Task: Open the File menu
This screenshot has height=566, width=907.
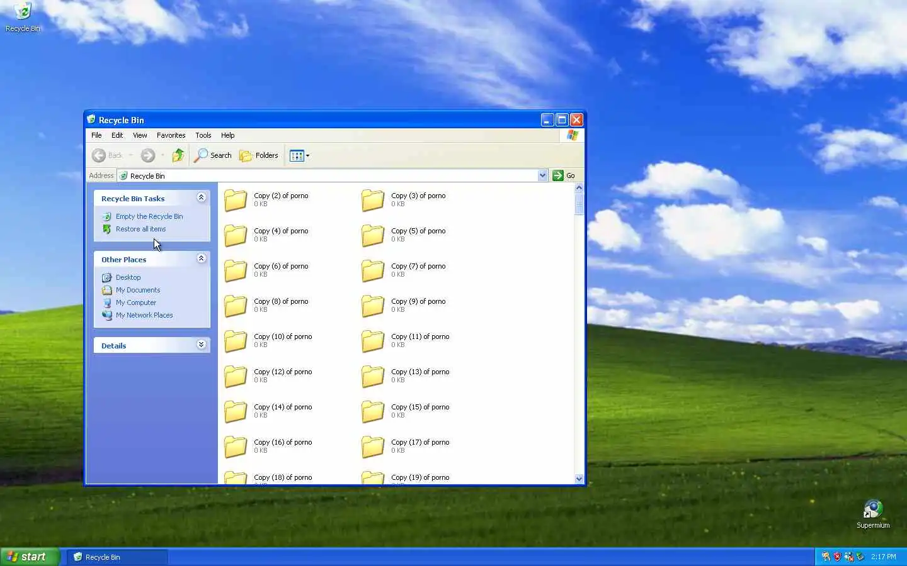Action: (x=96, y=135)
